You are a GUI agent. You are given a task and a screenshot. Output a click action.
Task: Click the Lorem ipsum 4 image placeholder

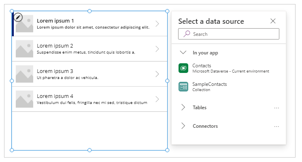(x=25, y=99)
